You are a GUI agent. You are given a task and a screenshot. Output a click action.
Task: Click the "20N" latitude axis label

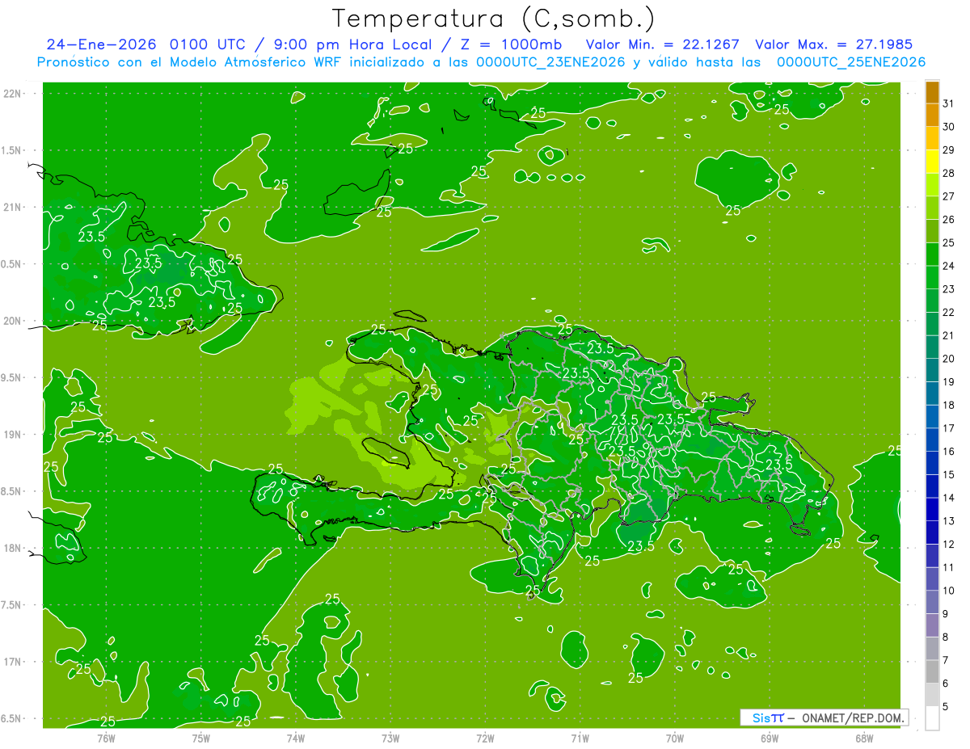[x=12, y=321]
